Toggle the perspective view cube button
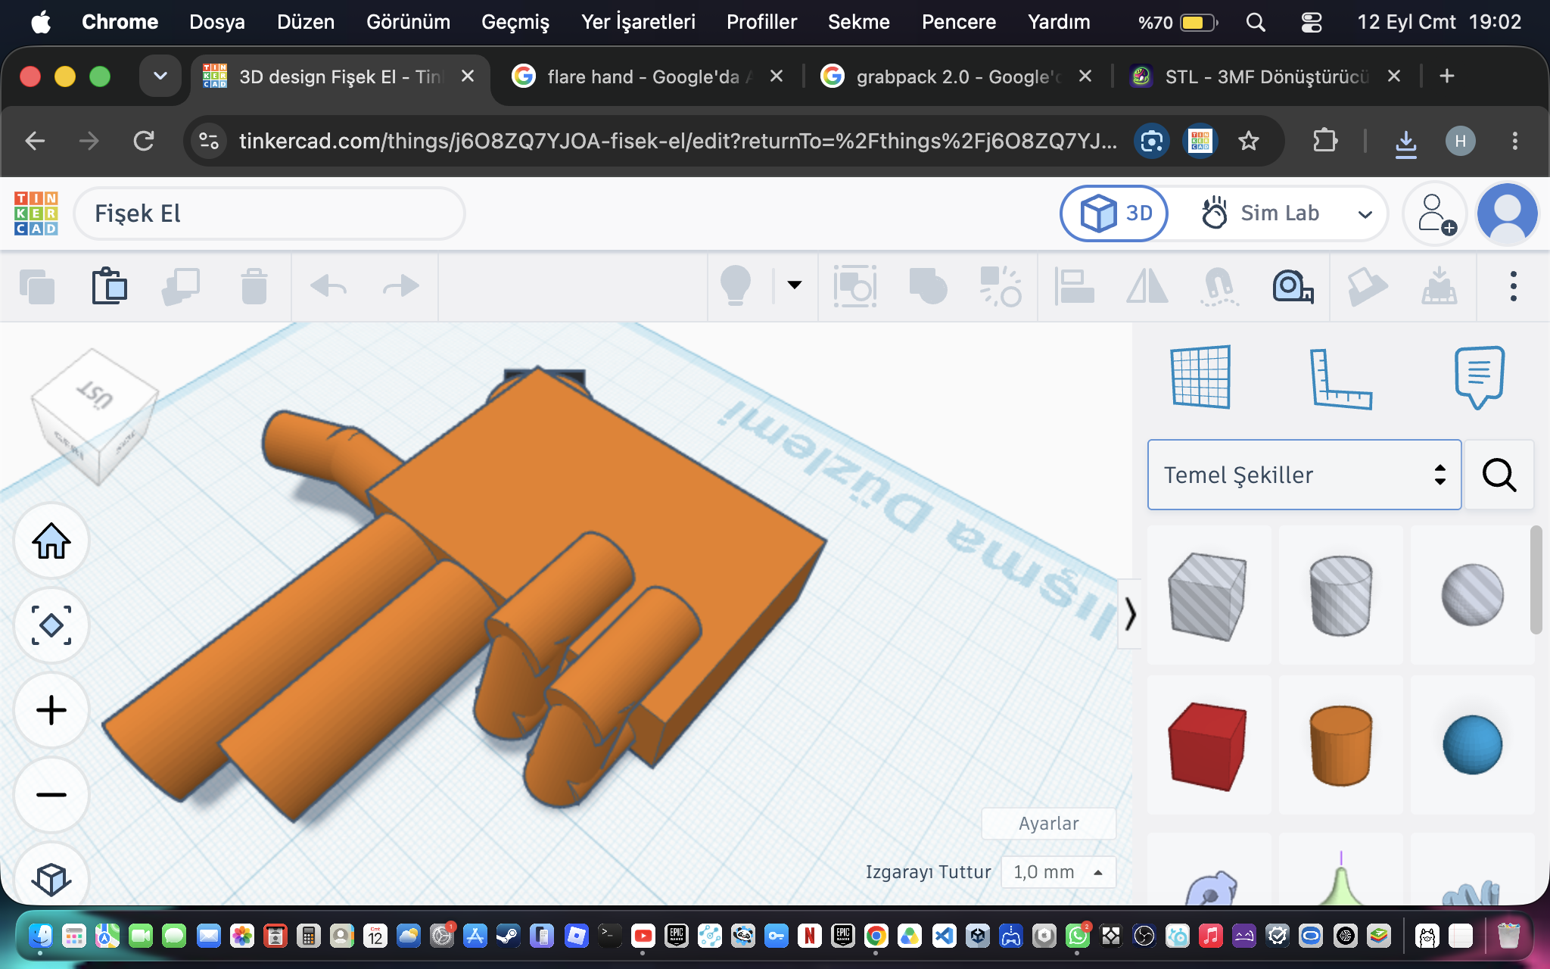The image size is (1550, 969). 51,878
